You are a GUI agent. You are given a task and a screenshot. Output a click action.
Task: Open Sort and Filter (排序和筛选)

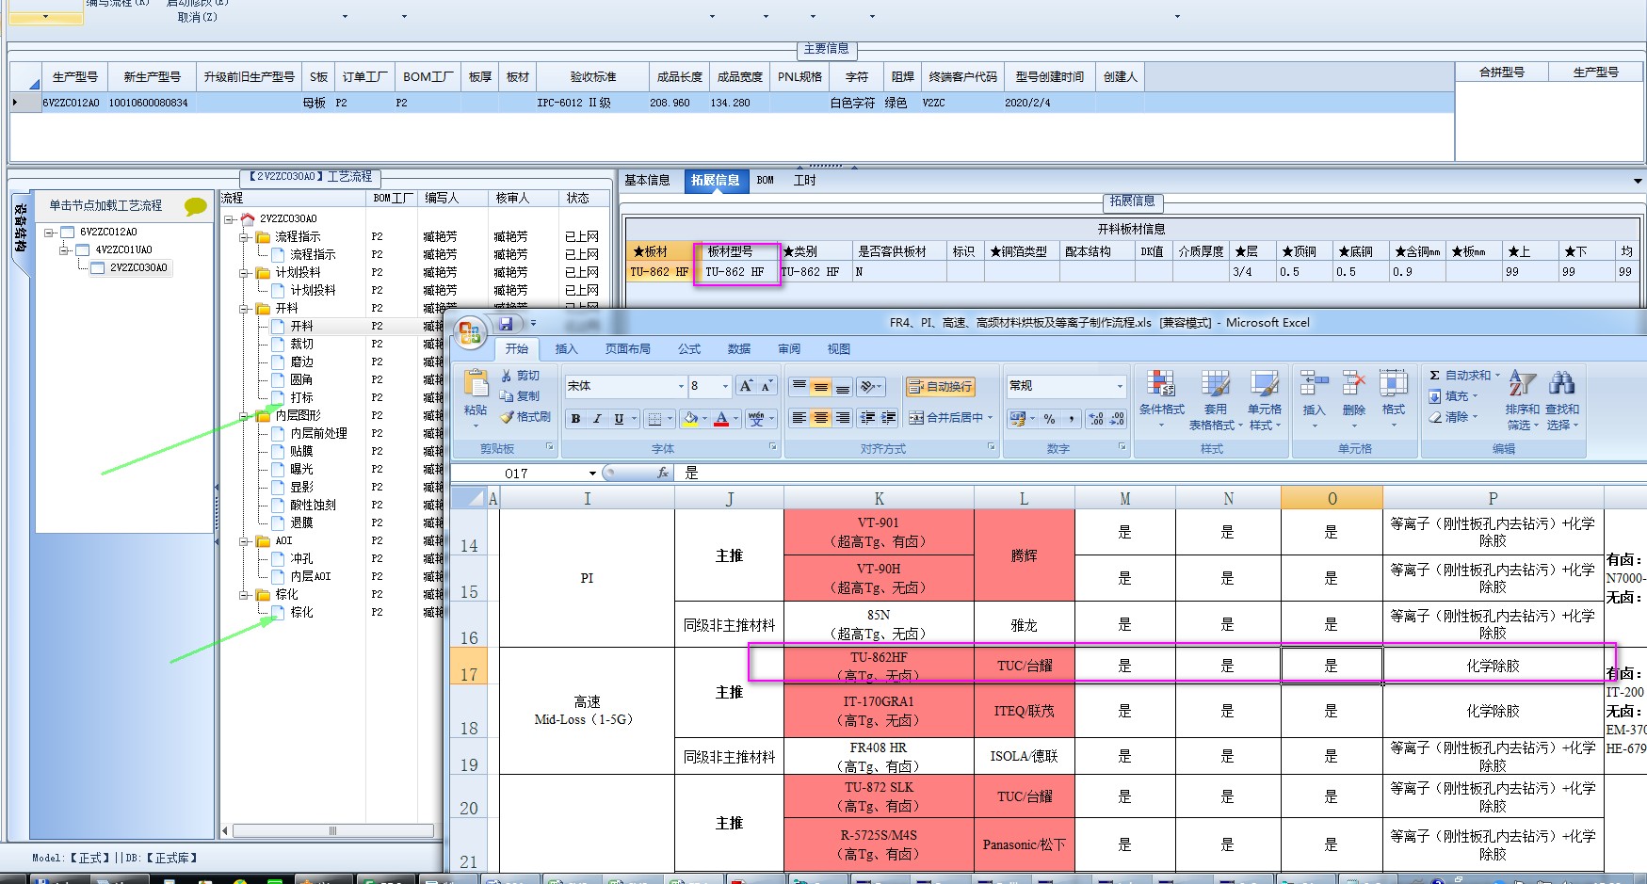(x=1522, y=400)
